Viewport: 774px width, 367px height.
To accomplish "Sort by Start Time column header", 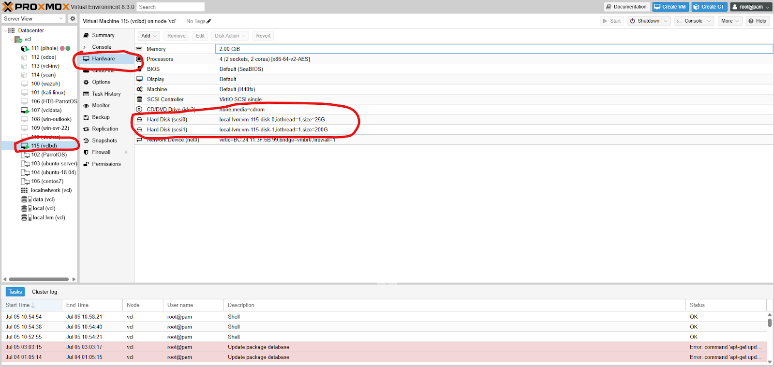I will tap(31, 305).
